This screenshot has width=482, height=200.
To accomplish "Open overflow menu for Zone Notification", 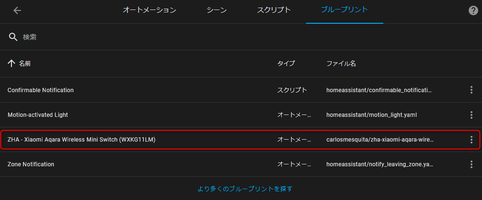I will [471, 164].
